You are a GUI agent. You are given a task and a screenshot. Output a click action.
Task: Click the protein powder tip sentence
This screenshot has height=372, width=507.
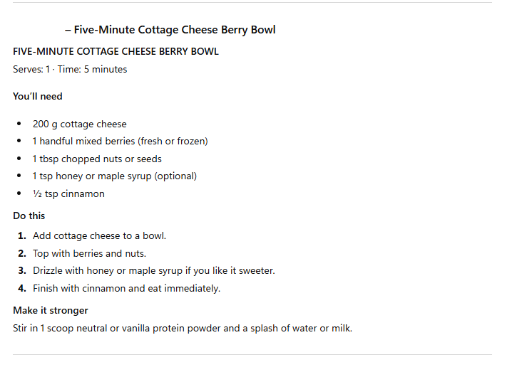tap(183, 329)
